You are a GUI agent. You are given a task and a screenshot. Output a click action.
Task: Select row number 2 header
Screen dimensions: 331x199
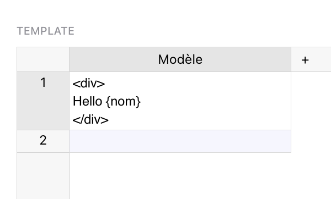tap(43, 141)
